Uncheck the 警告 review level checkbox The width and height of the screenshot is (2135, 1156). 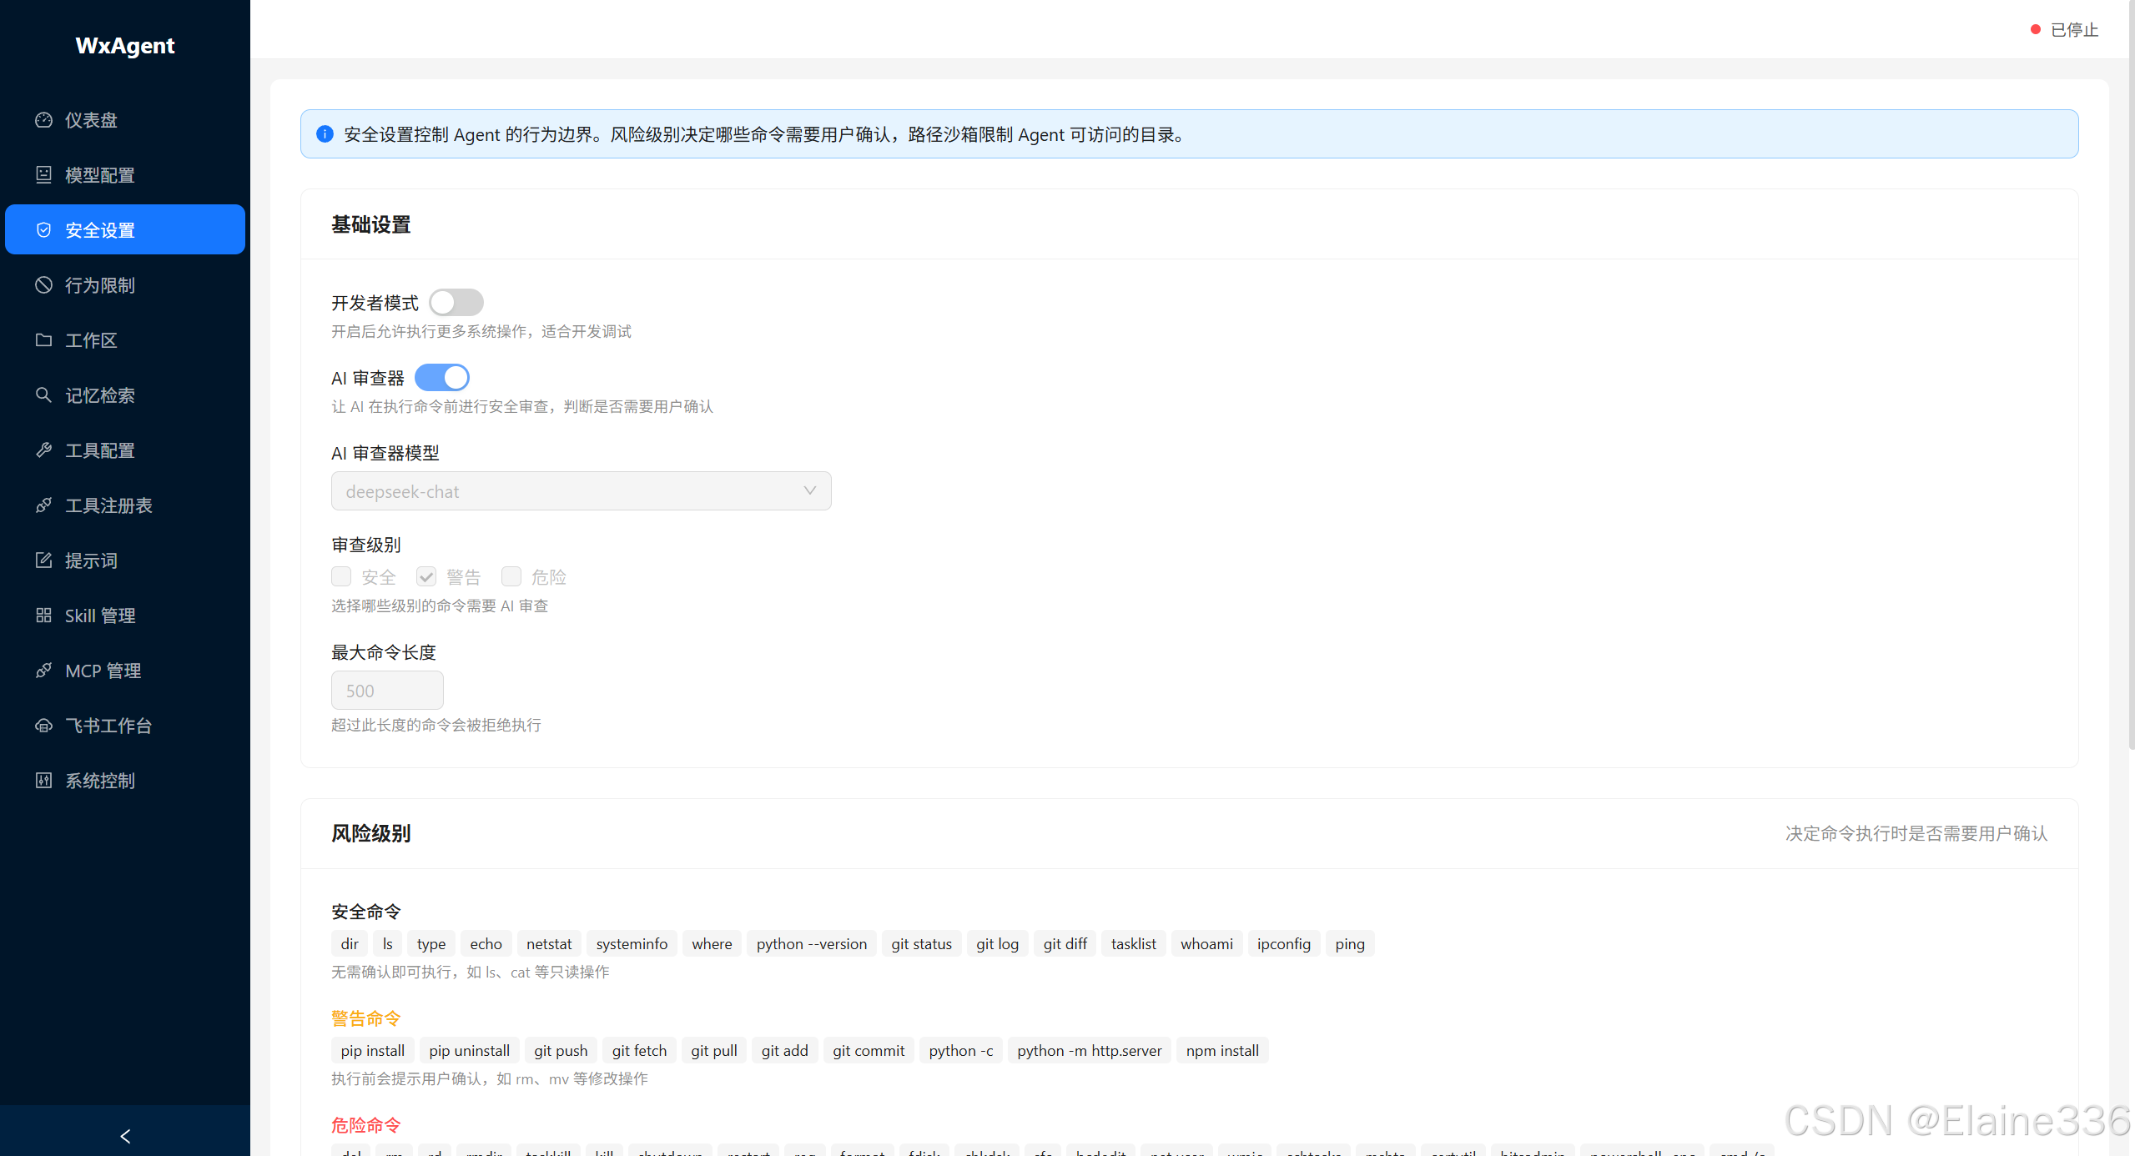[426, 576]
